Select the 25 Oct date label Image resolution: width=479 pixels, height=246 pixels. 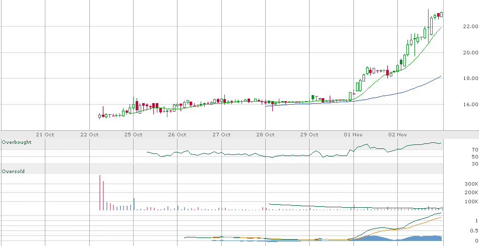coord(134,134)
